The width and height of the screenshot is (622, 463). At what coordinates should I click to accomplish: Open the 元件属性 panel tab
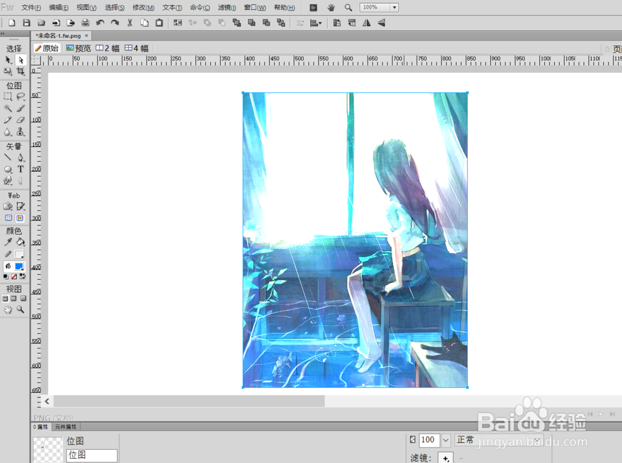tap(65, 427)
